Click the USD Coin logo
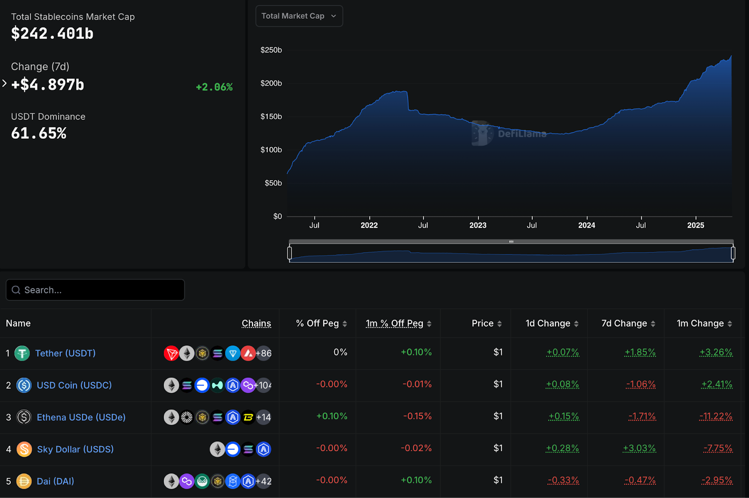Viewport: 749px width, 498px height. 24,385
